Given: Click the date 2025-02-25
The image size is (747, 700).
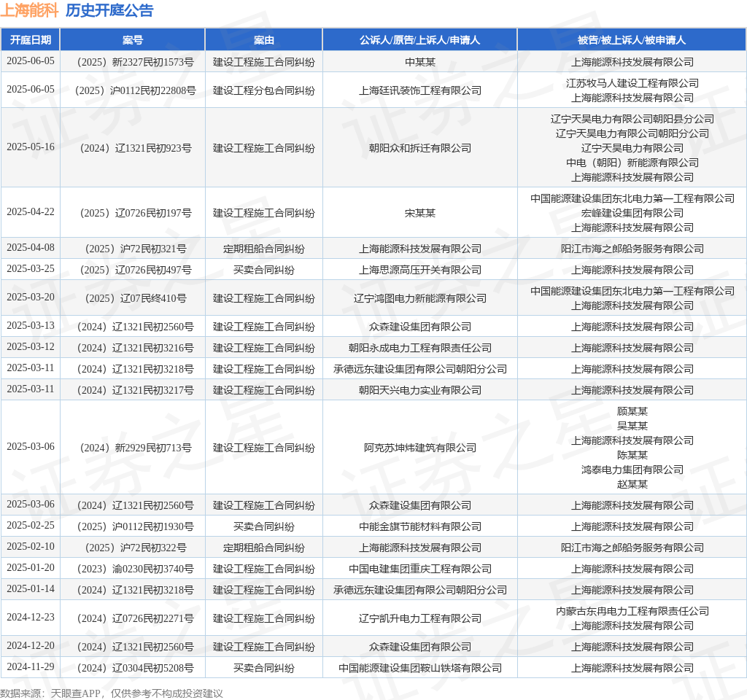Looking at the screenshot, I should 31,525.
